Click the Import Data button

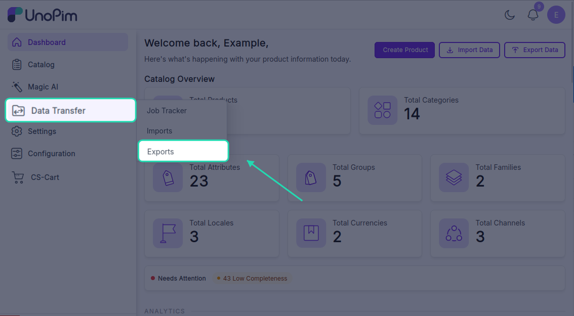[469, 50]
